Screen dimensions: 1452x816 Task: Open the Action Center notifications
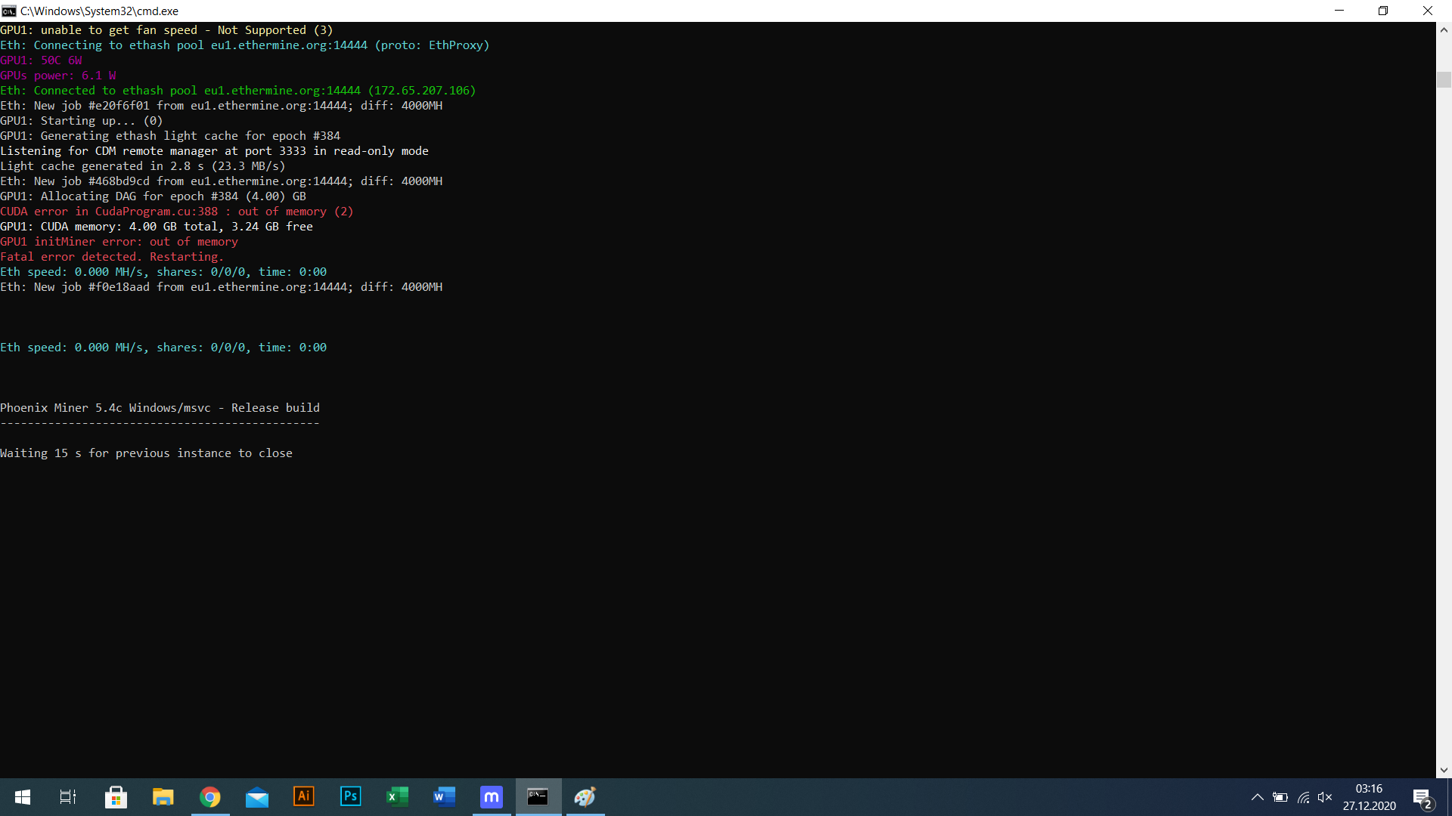1423,798
